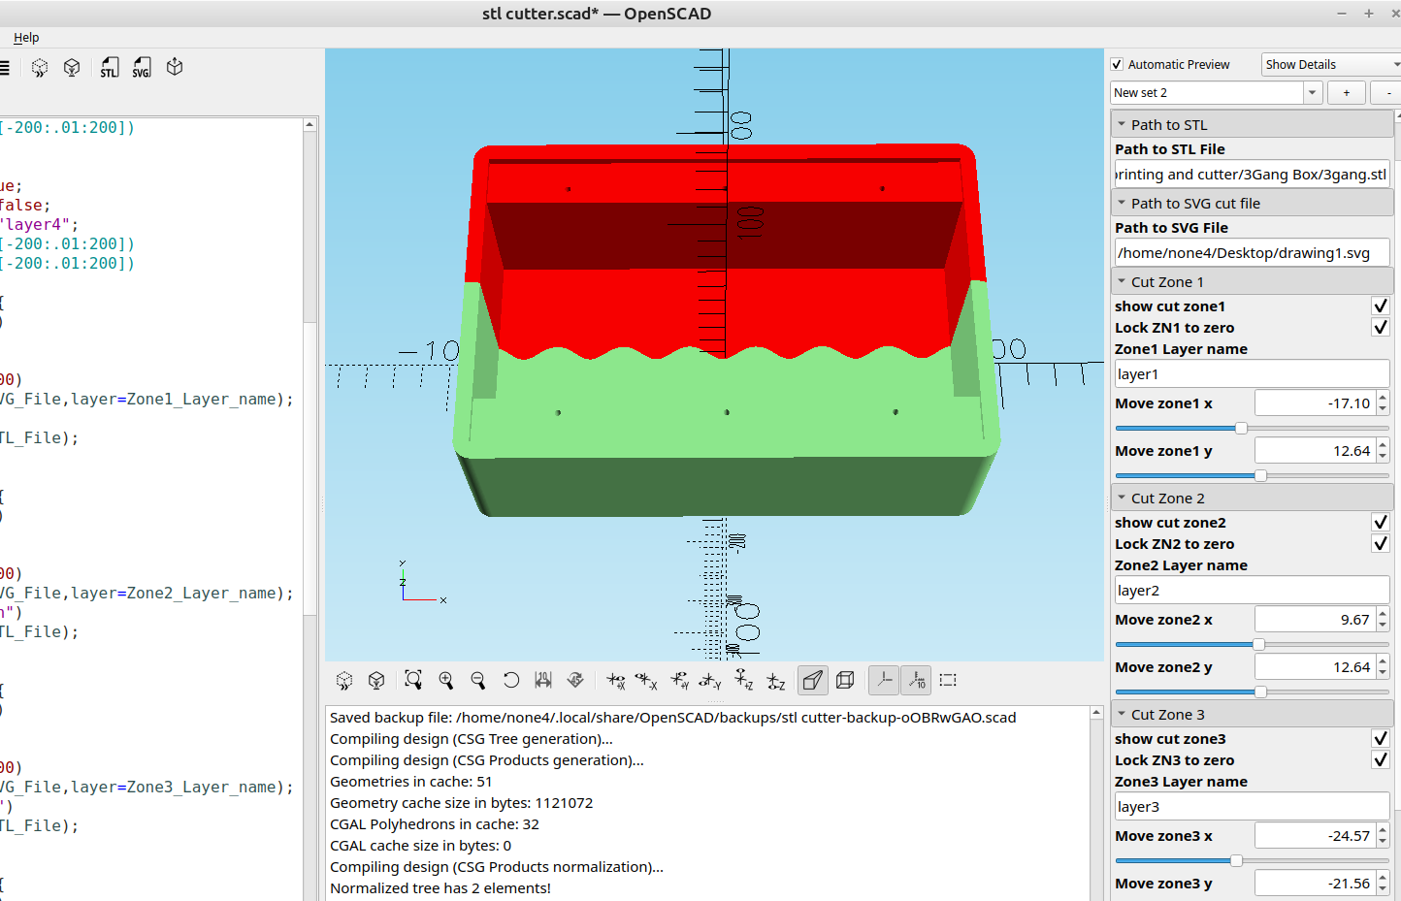Add a new preset with plus button

(x=1346, y=92)
